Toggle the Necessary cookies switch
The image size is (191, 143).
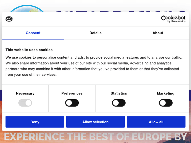coord(25,103)
